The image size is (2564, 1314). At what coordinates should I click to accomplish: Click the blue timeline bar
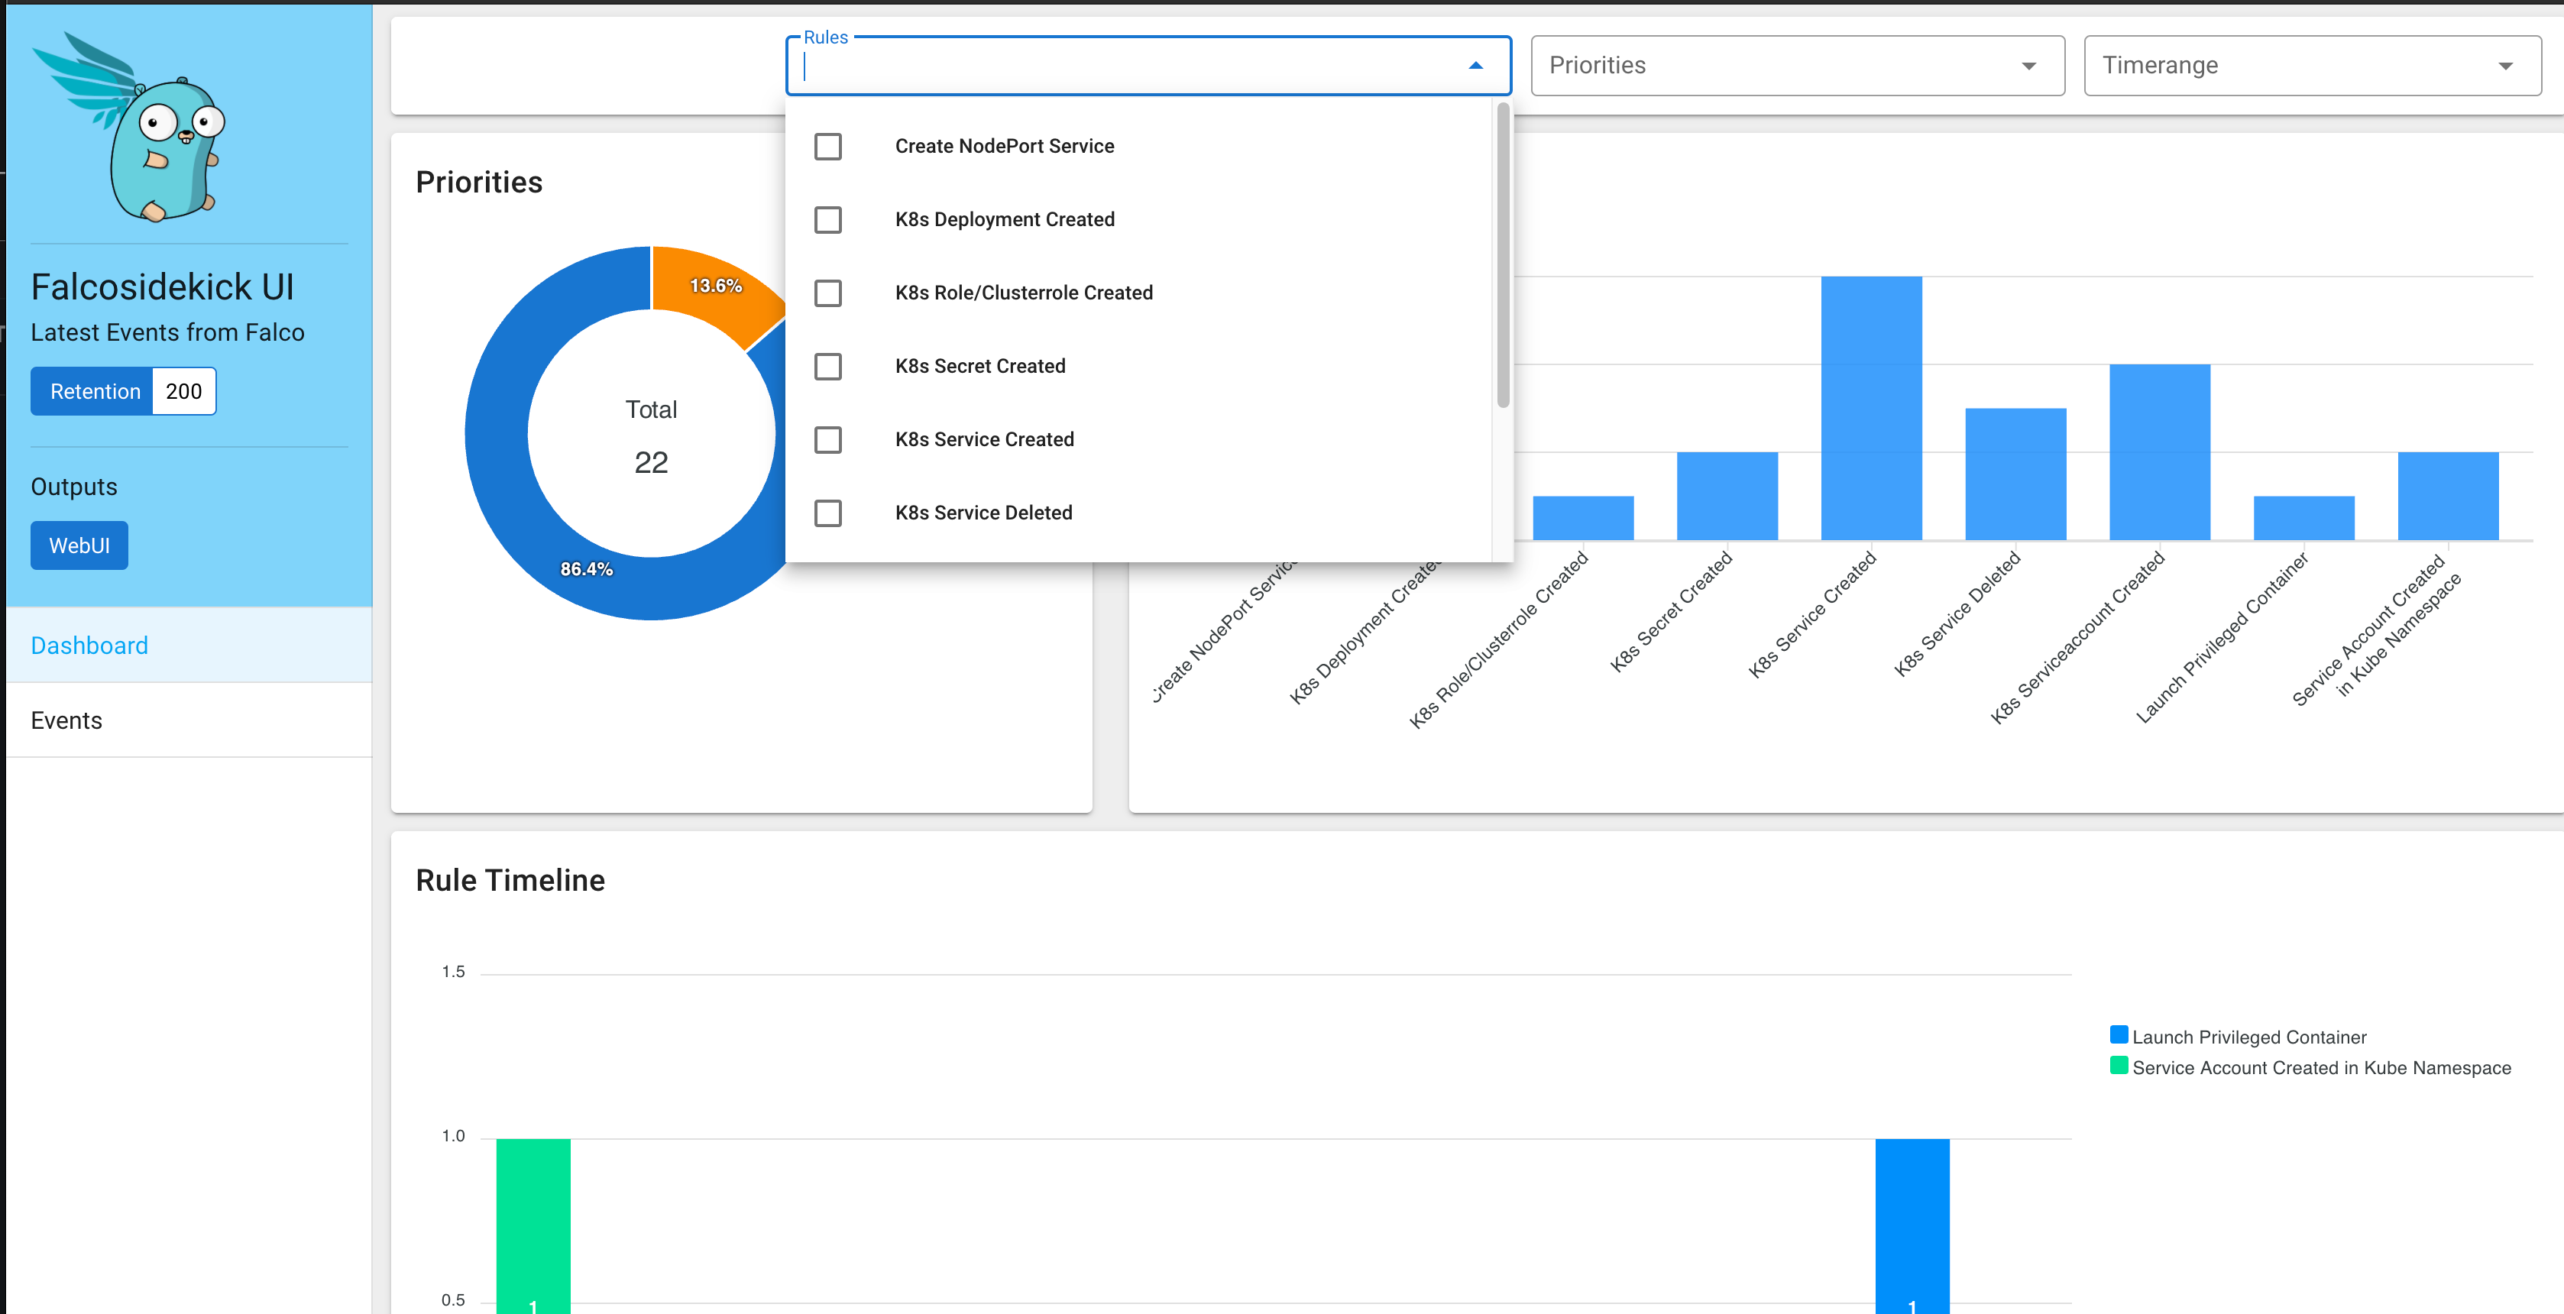[1912, 1225]
